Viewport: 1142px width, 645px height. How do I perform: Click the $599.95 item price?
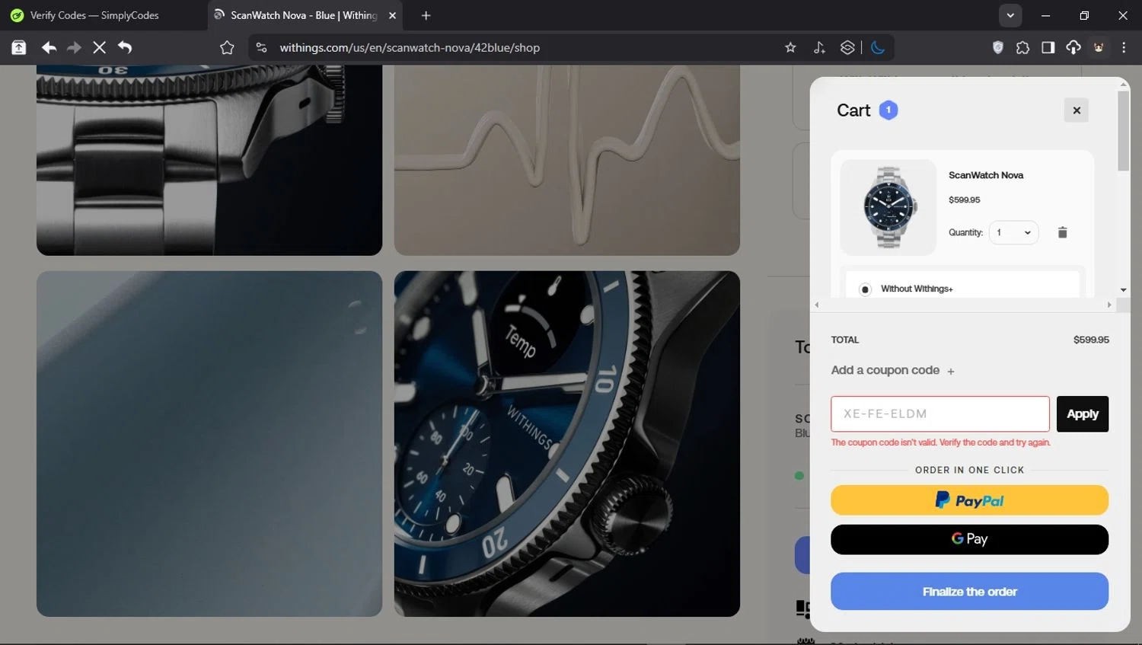(x=965, y=200)
